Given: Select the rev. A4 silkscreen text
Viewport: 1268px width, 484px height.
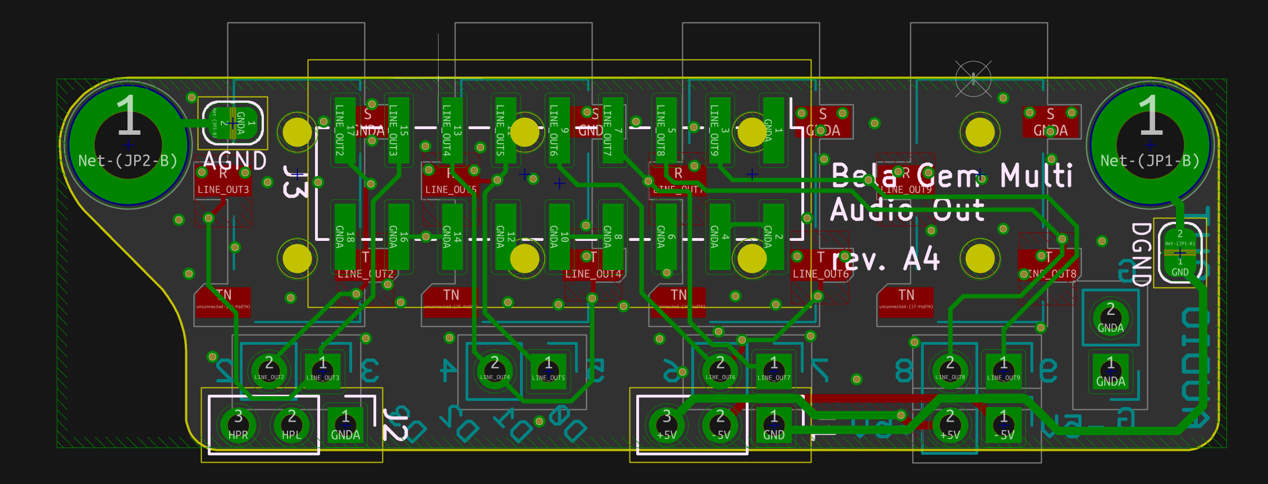Looking at the screenshot, I should point(885,259).
